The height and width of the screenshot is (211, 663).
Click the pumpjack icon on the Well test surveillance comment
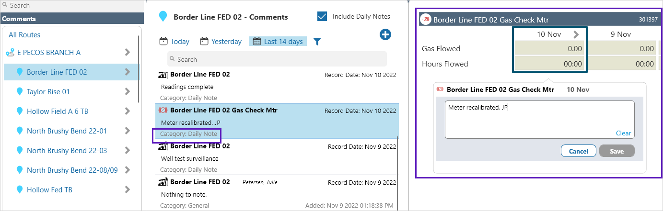coord(163,146)
